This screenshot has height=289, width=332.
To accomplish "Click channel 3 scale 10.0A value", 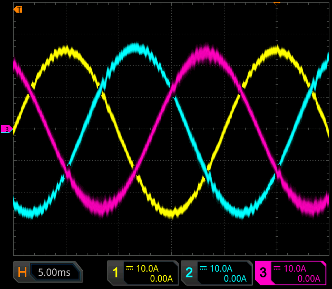I will click(x=295, y=268).
